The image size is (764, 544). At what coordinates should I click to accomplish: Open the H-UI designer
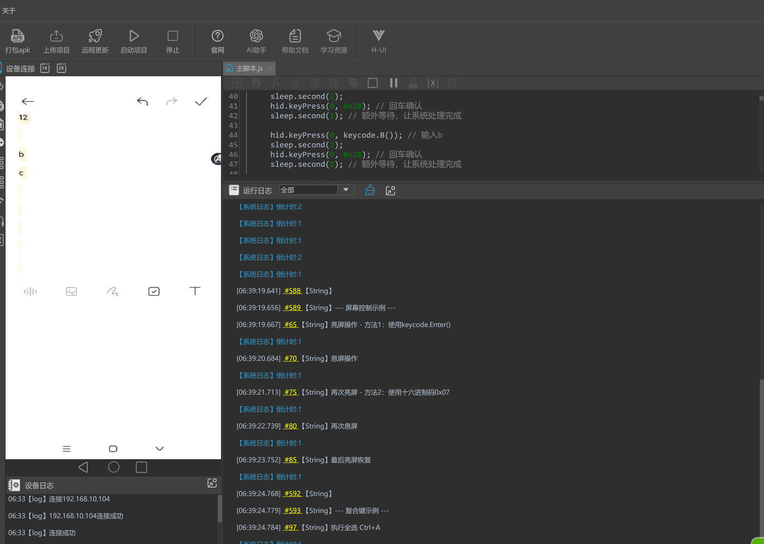[x=379, y=42]
